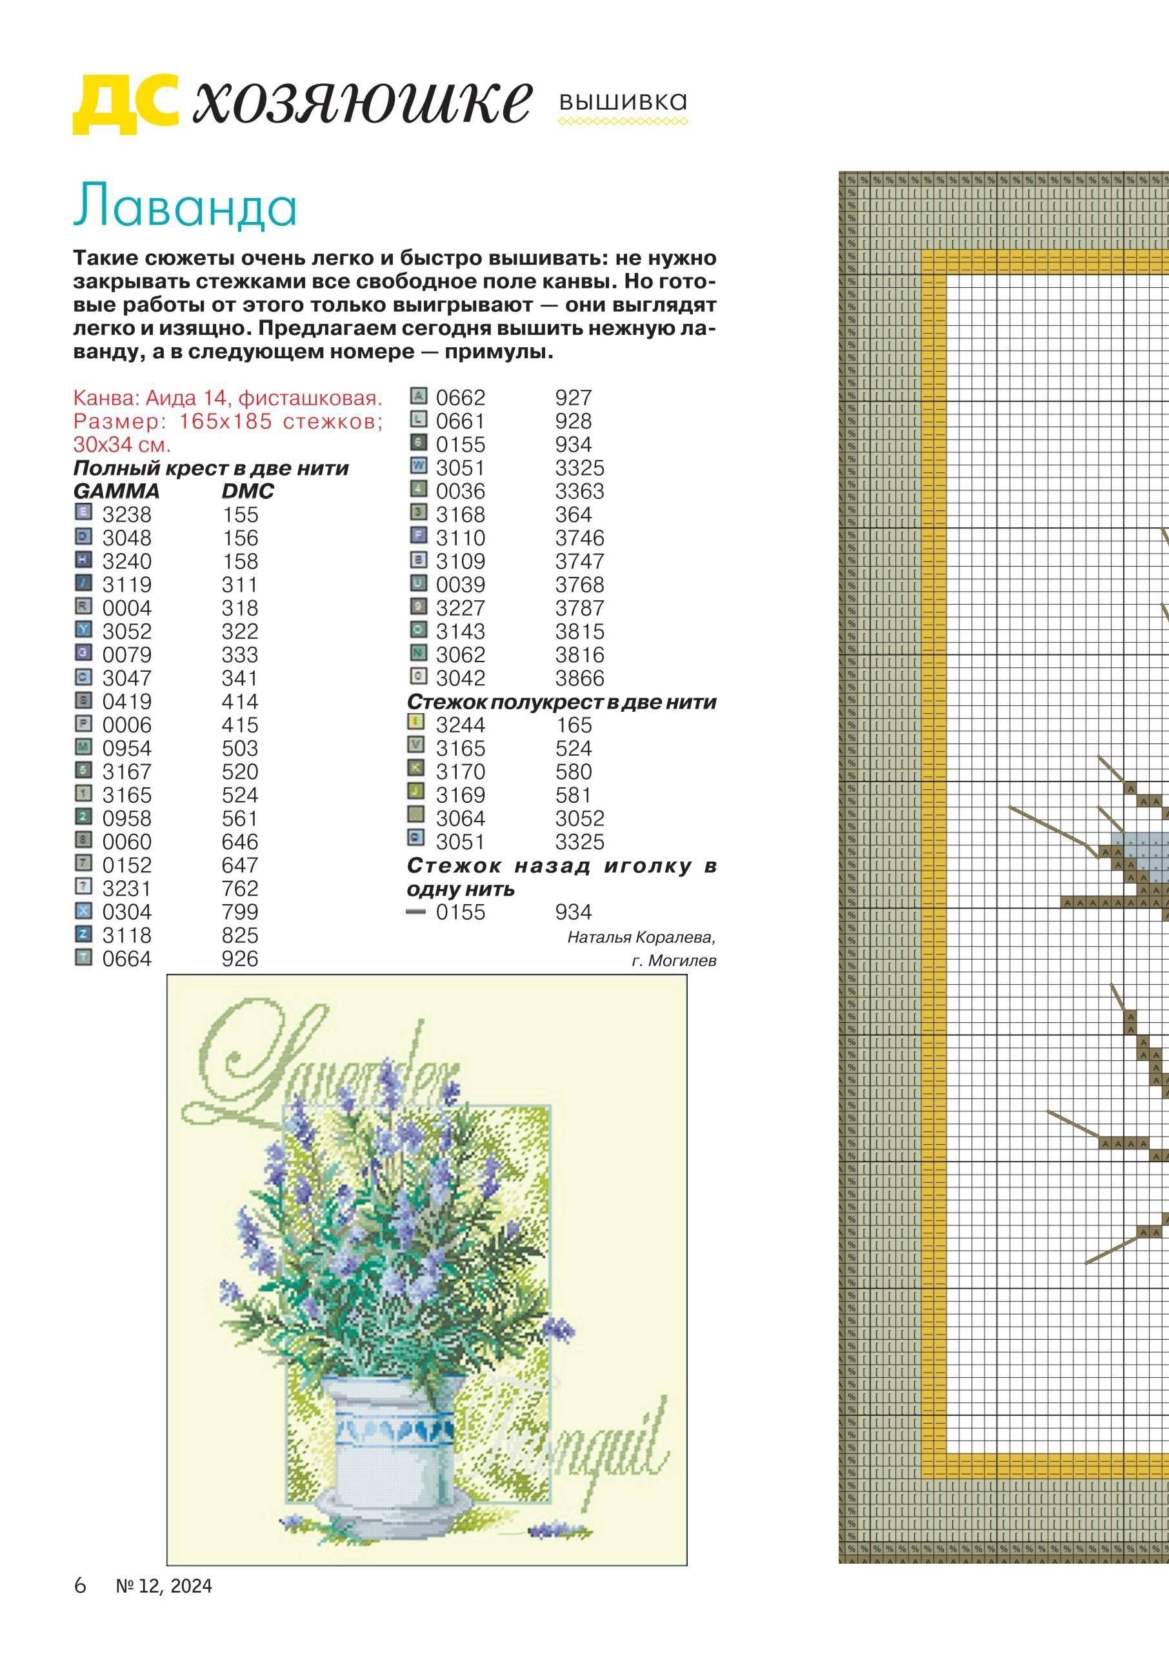Click the GAMMA value '0060'
The width and height of the screenshot is (1169, 1665).
(127, 842)
